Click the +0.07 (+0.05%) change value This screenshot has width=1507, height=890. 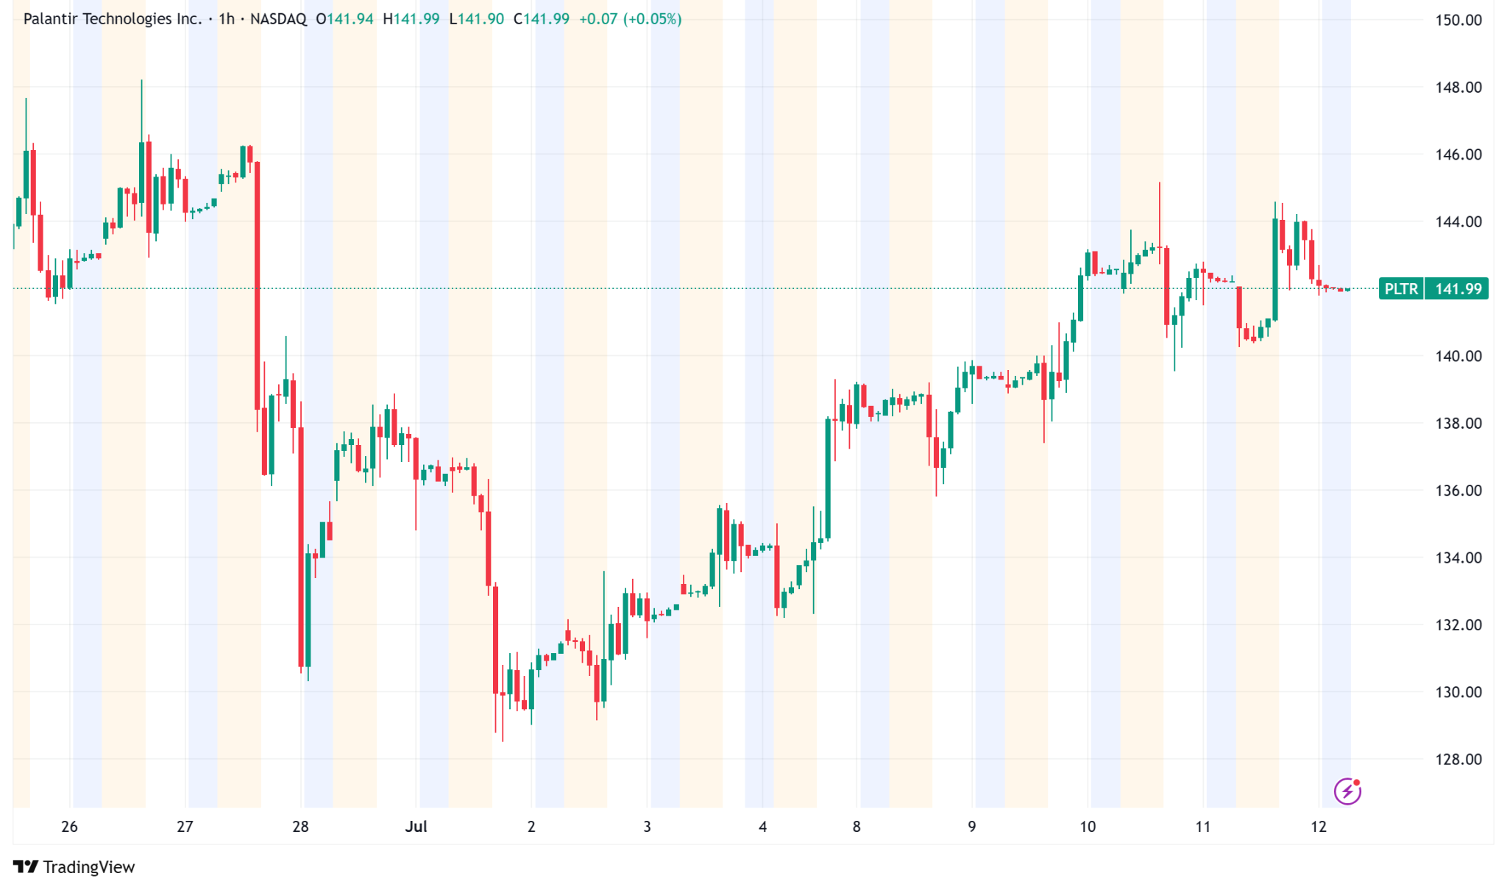(630, 19)
